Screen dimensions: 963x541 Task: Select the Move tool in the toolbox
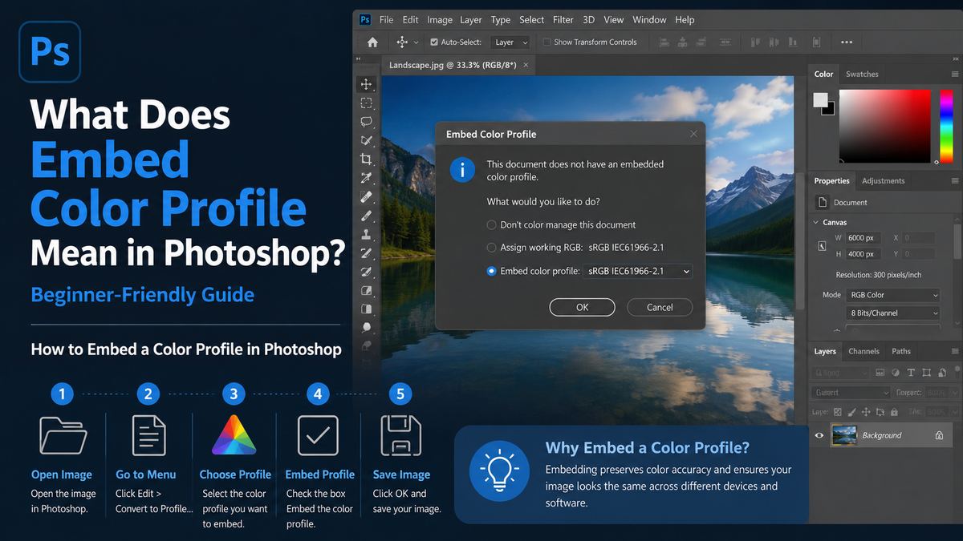coord(366,84)
